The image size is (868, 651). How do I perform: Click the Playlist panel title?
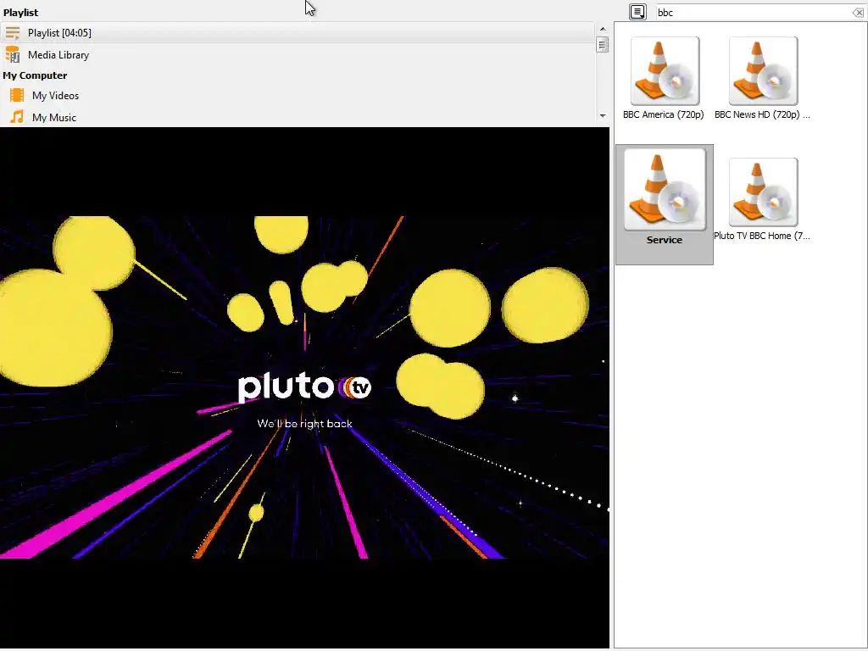[20, 12]
